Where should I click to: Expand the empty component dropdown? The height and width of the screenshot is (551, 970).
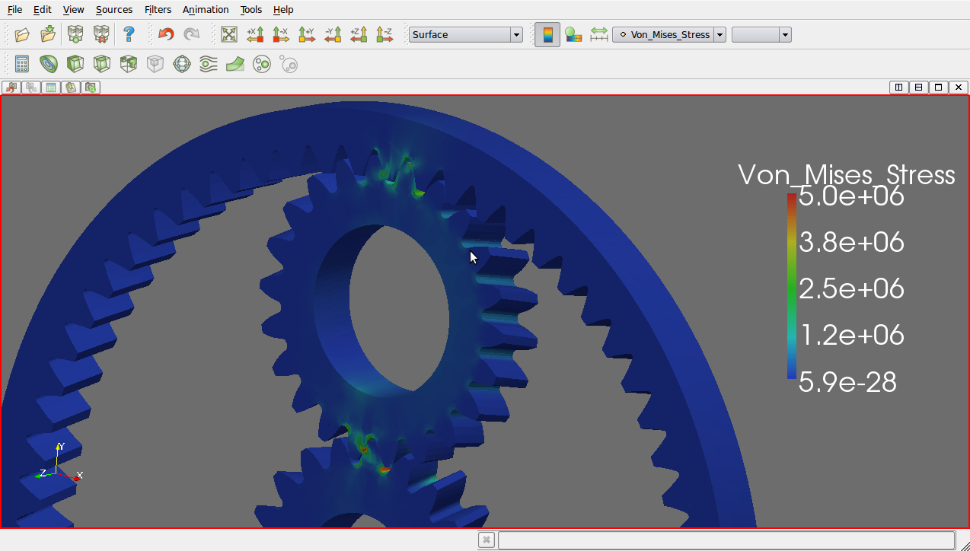pyautogui.click(x=785, y=34)
